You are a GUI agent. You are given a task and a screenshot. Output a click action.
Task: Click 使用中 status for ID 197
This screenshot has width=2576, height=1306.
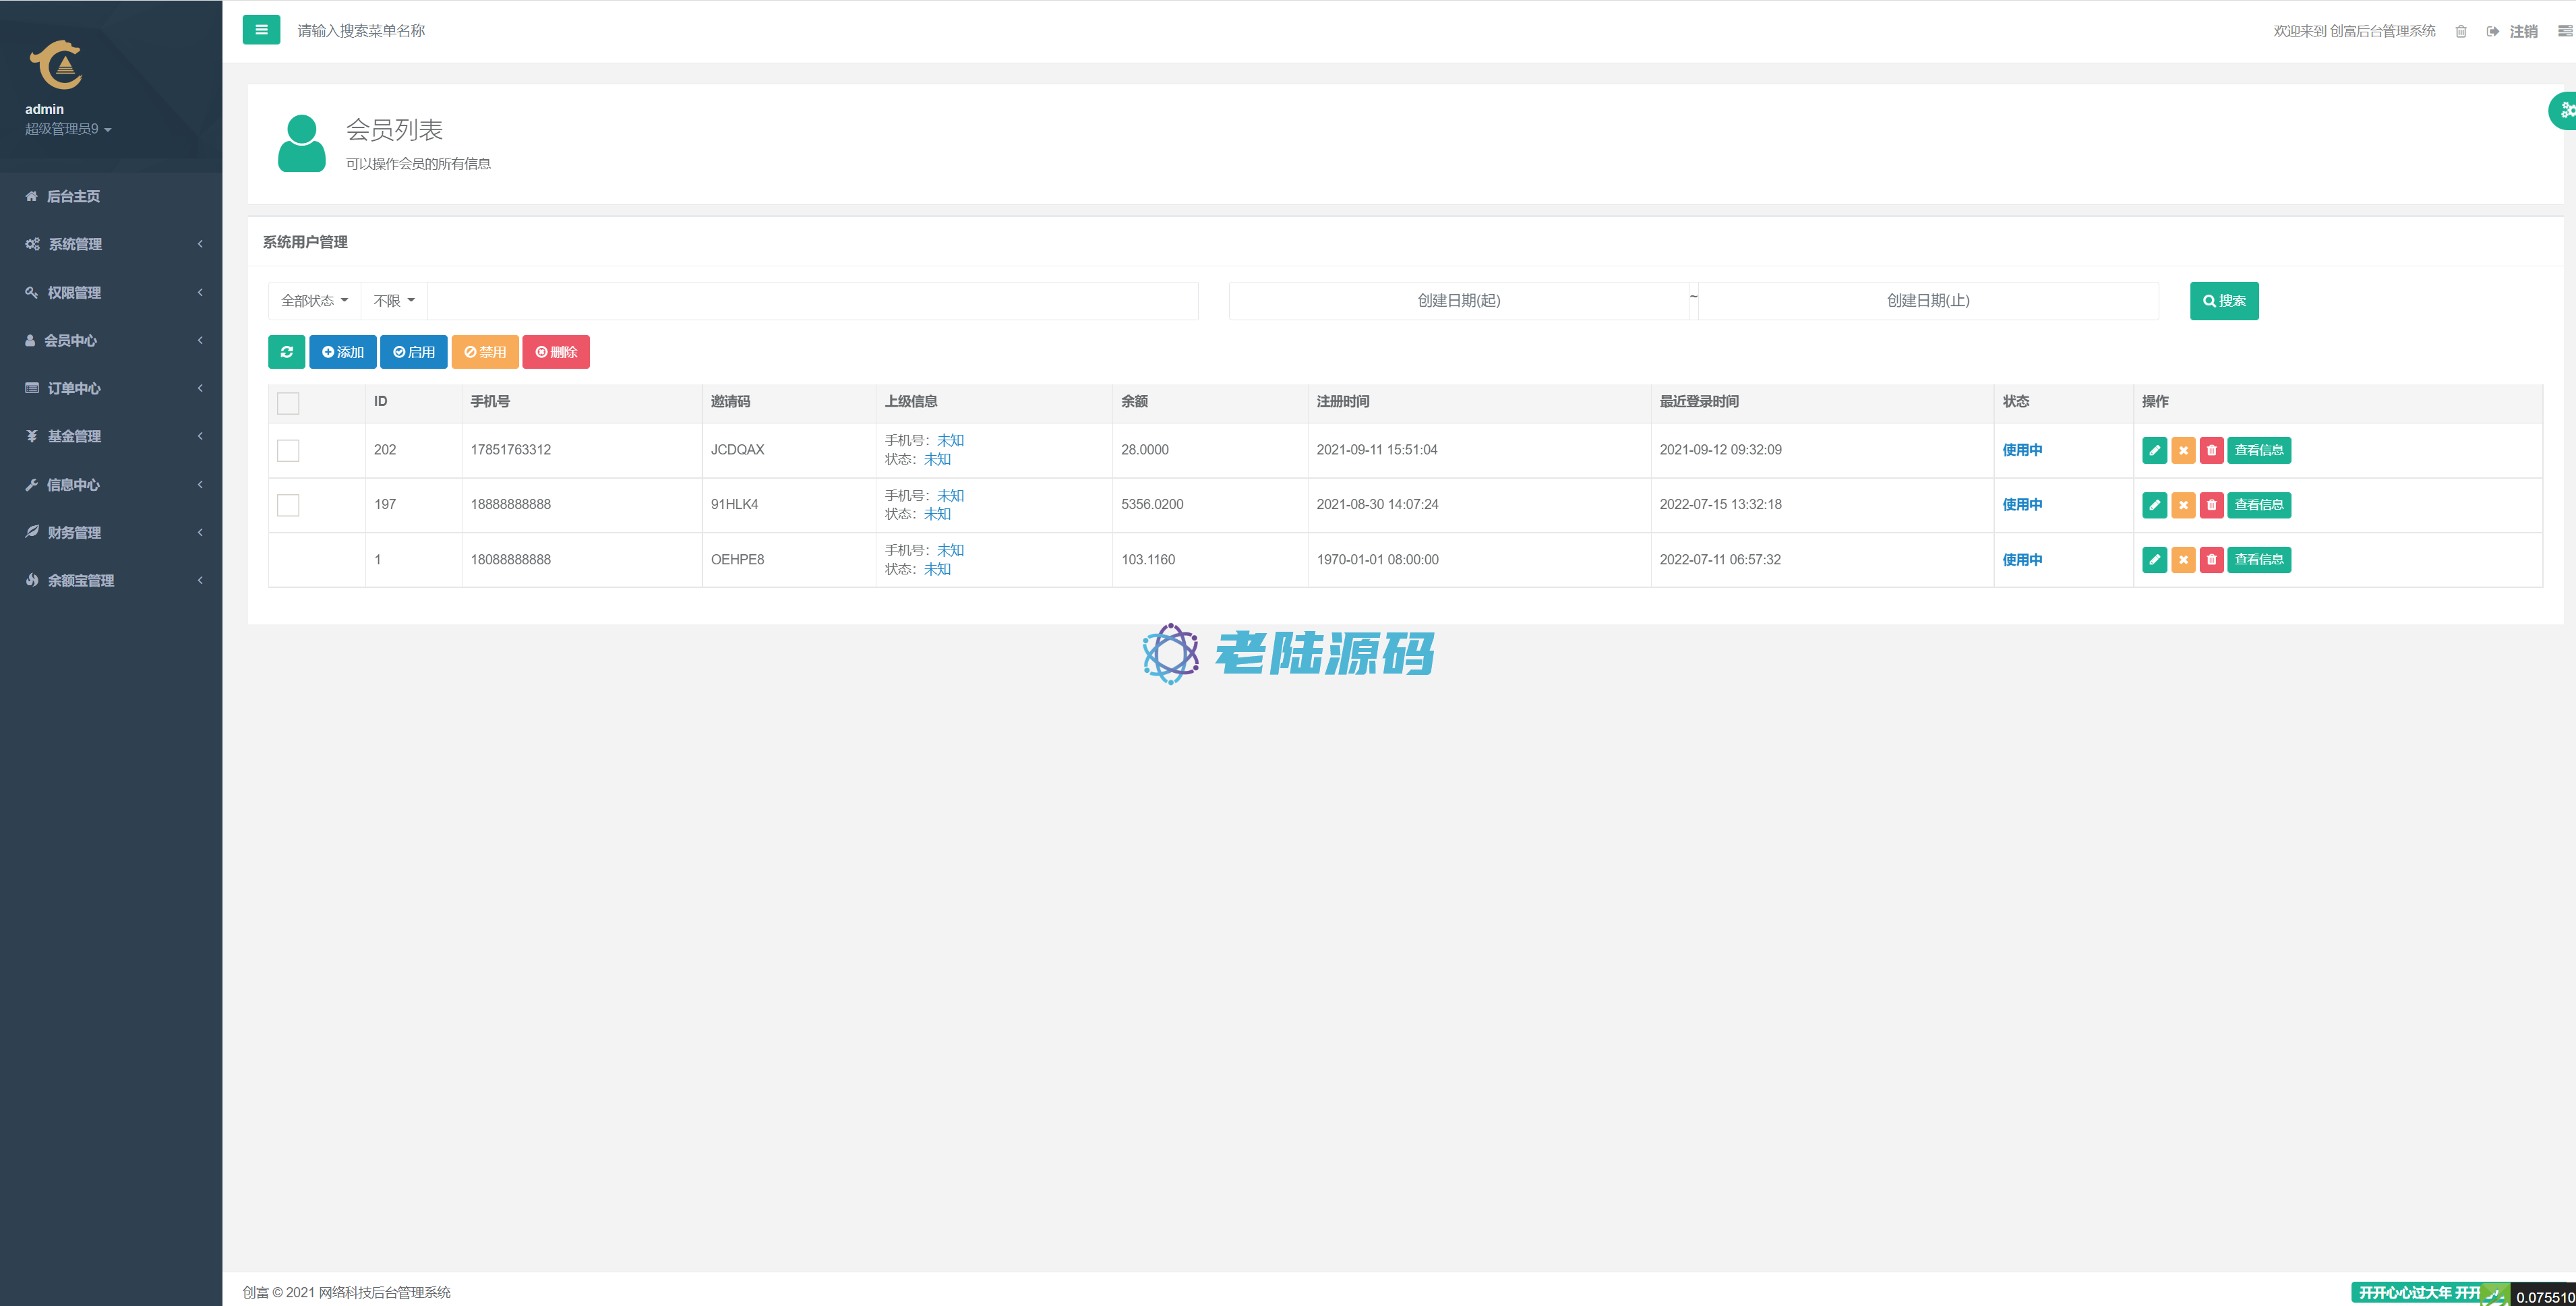click(x=2022, y=505)
